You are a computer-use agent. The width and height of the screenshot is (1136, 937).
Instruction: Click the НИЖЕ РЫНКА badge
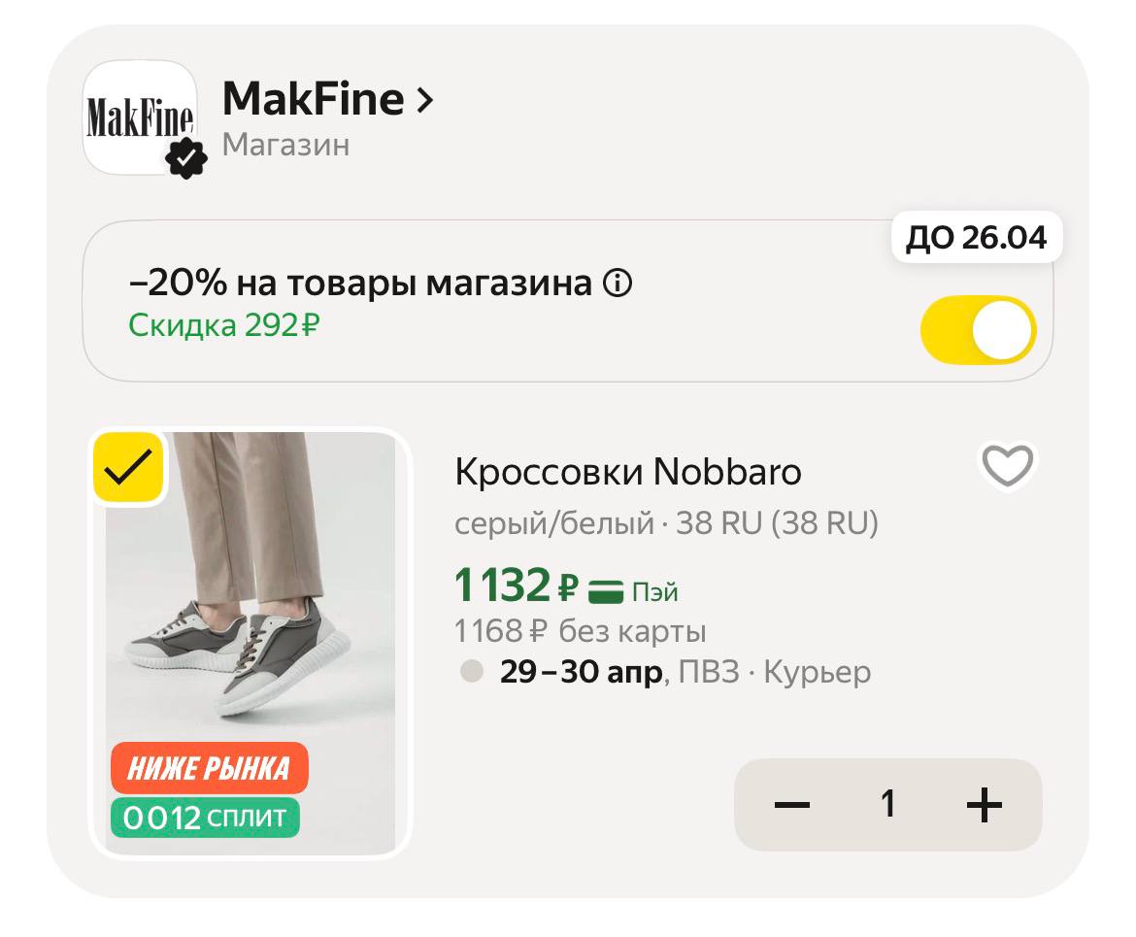point(209,769)
